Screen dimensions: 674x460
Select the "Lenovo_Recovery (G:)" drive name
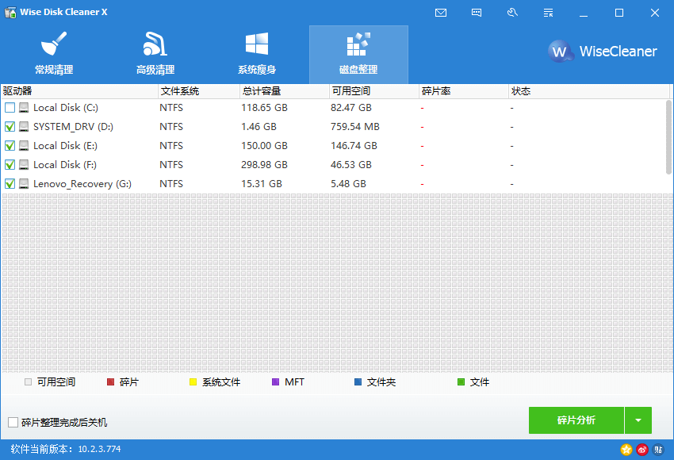click(x=82, y=184)
